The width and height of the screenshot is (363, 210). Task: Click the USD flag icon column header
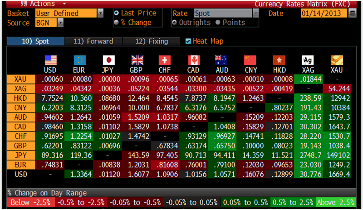[x=50, y=60]
